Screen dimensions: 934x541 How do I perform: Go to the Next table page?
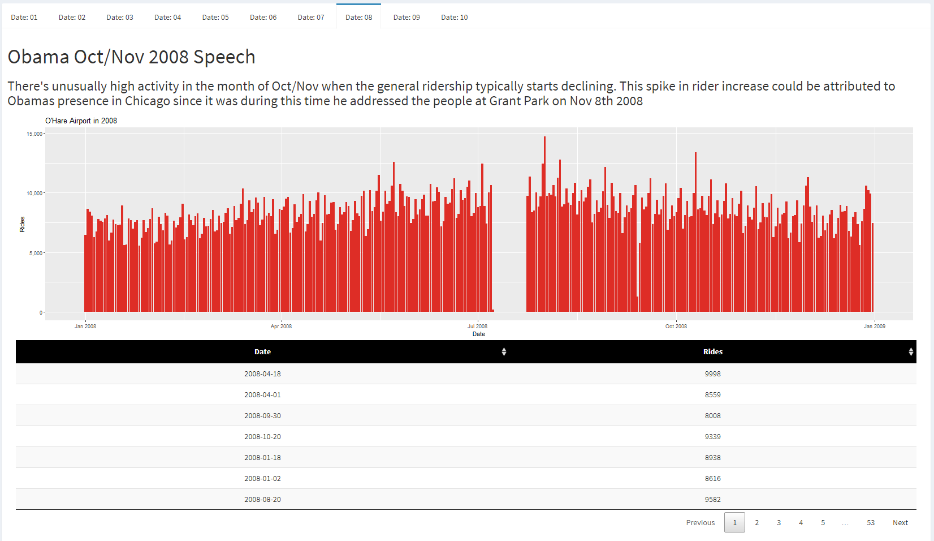(900, 522)
